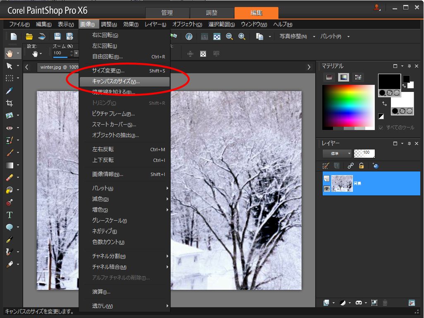This screenshot has height=318, width=424.
Task: Select the speech-bubble Preset Shape tool
Action: [x=10, y=227]
